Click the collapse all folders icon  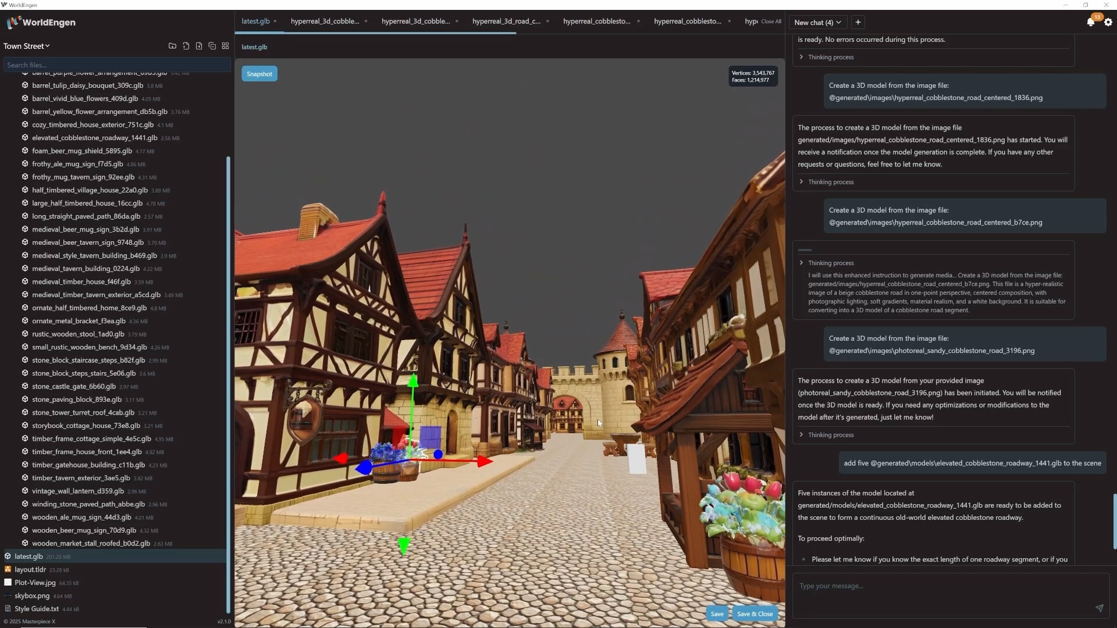[x=212, y=46]
